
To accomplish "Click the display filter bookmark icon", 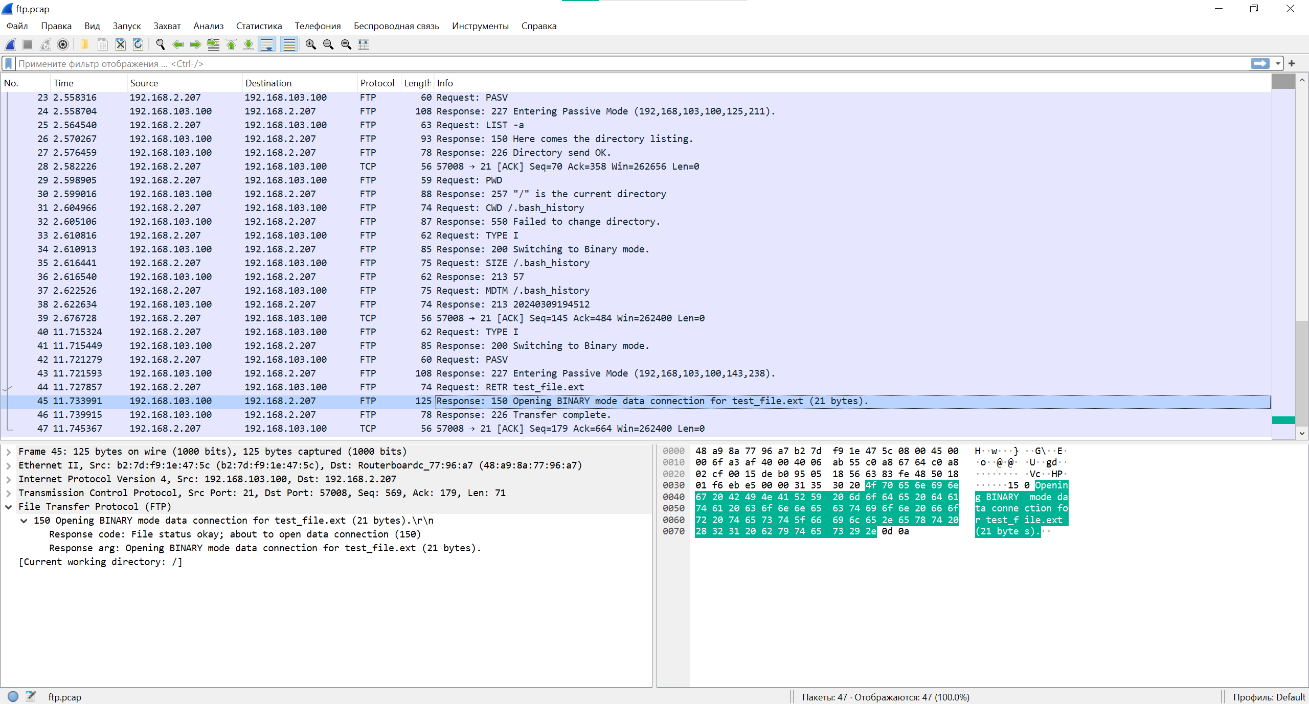I will point(8,63).
